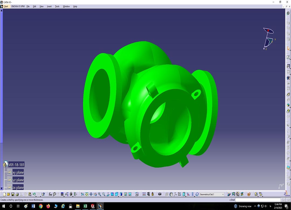Click the Save icon in toolbar
This screenshot has height=210, width=291.
[13, 194]
